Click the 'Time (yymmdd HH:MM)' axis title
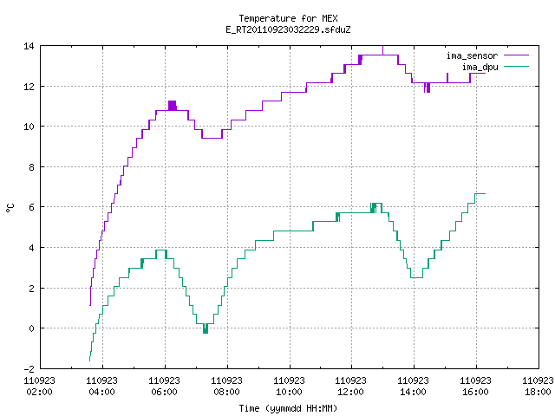555x416 pixels. pyautogui.click(x=288, y=408)
